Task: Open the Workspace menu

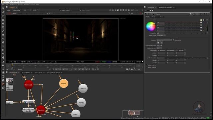Action: (13, 5)
